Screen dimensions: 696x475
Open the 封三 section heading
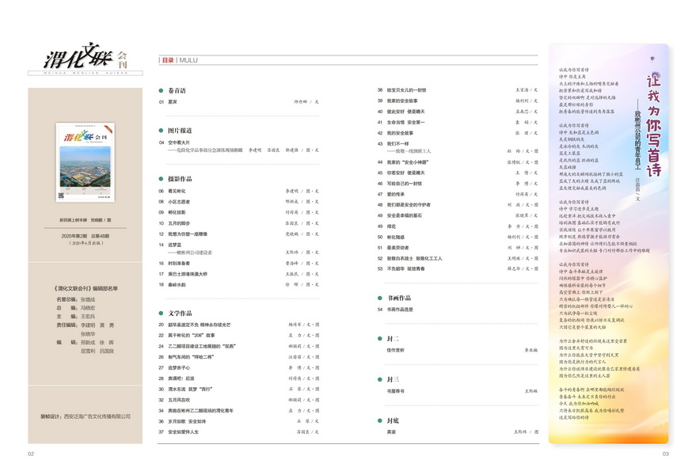click(x=393, y=380)
